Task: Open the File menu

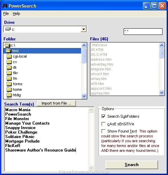Action: 6,13
